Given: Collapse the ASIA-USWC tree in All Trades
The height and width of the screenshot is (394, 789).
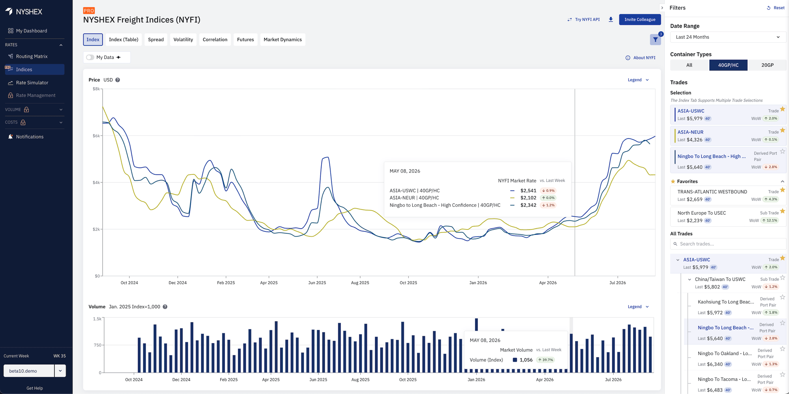Looking at the screenshot, I should 678,260.
